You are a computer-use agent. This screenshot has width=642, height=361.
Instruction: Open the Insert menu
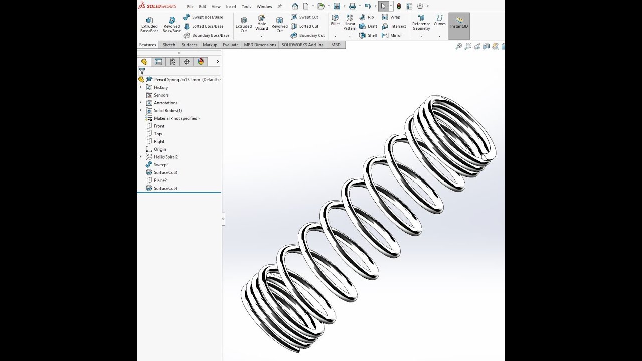pos(231,7)
